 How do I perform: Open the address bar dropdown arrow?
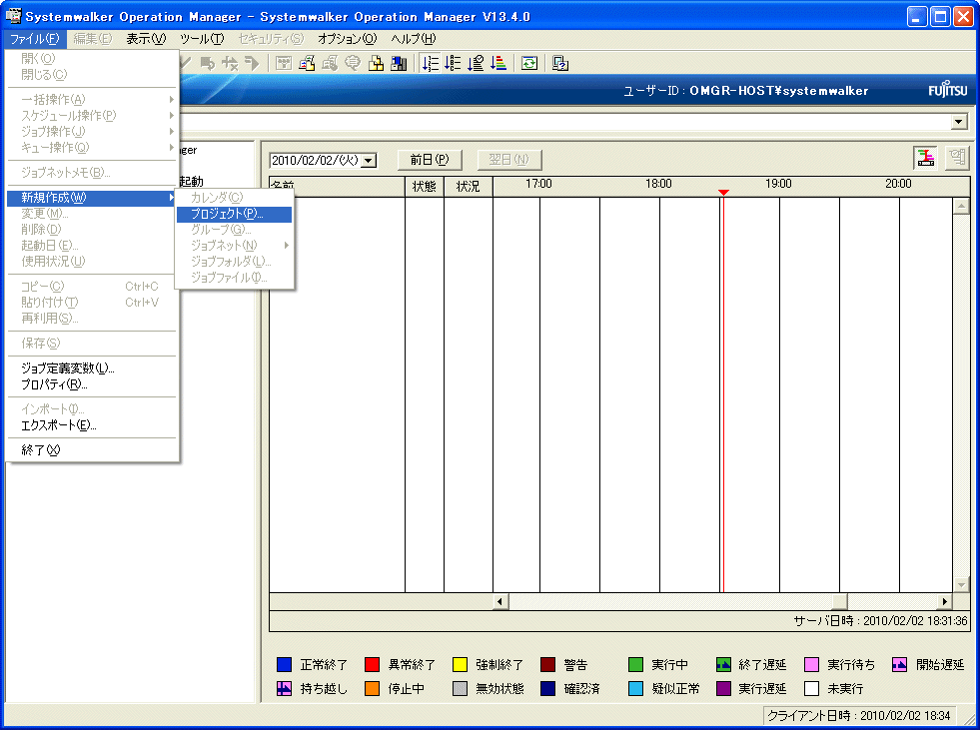[x=959, y=121]
